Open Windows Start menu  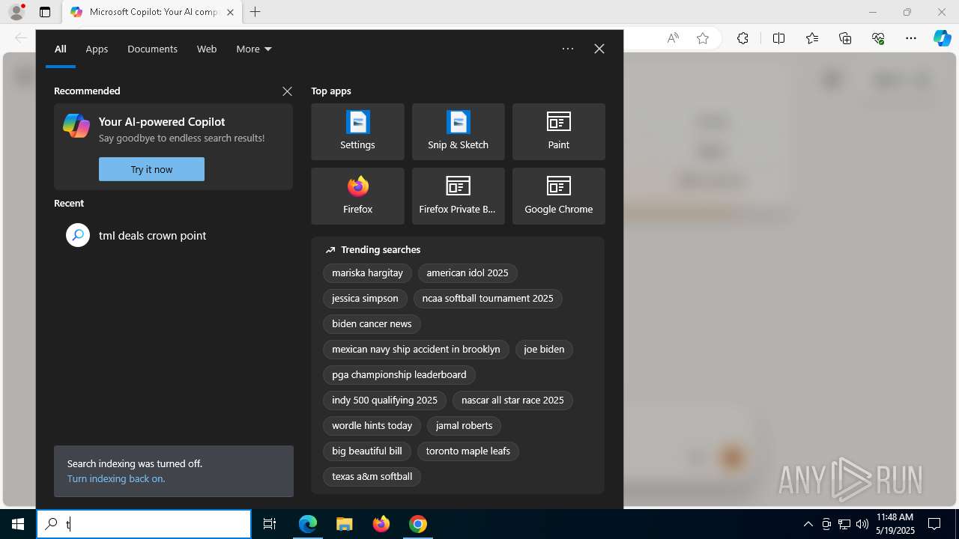[18, 524]
